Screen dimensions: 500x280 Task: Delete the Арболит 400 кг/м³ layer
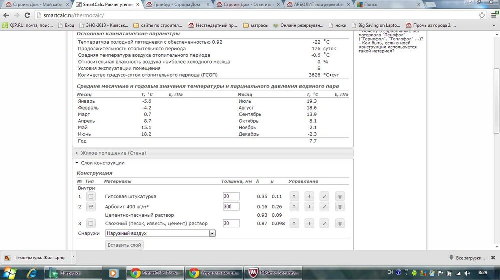340,207
